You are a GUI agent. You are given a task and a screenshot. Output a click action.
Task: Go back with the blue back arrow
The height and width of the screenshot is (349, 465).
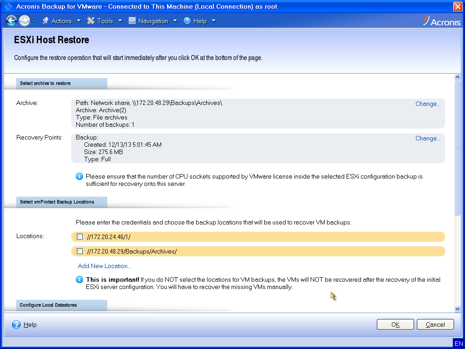pyautogui.click(x=11, y=21)
